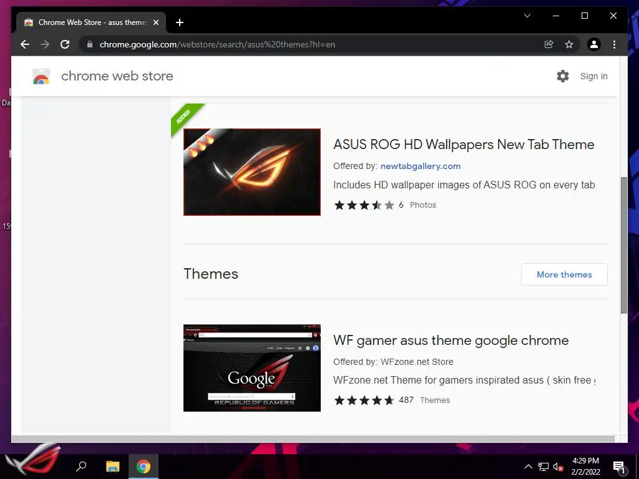Open the WF gamer asus theme google chrome title

[x=451, y=341]
